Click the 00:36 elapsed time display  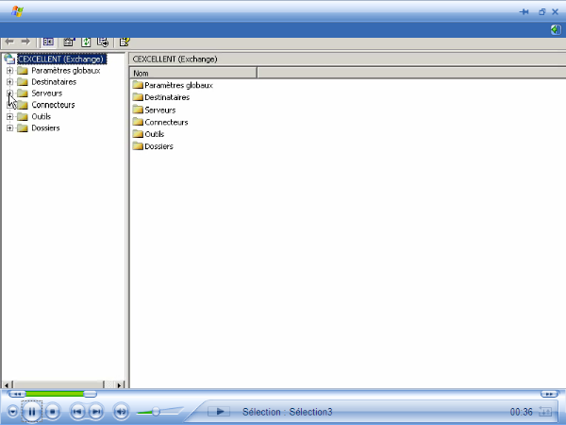522,412
